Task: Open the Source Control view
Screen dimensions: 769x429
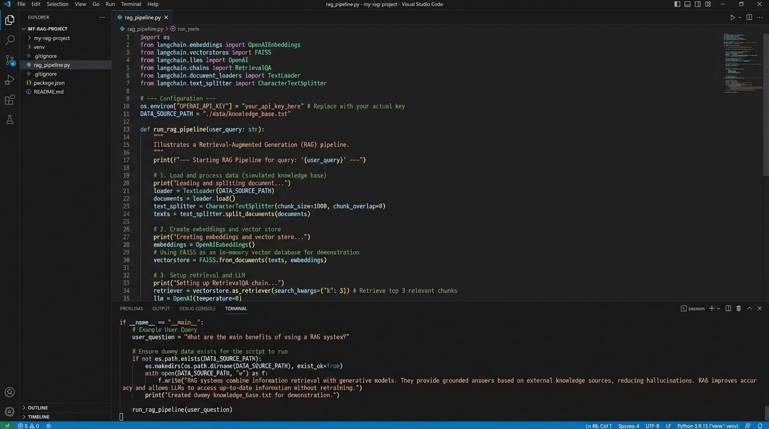Action: pyautogui.click(x=10, y=60)
